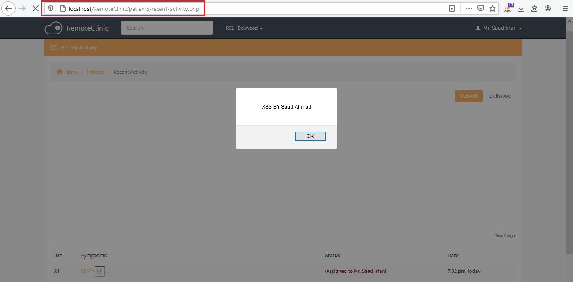Click the XSS-BY-Saud-Ahmad alert message
This screenshot has width=573, height=282.
[x=286, y=107]
